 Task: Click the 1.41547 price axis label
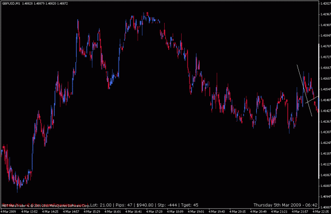(x=325, y=89)
